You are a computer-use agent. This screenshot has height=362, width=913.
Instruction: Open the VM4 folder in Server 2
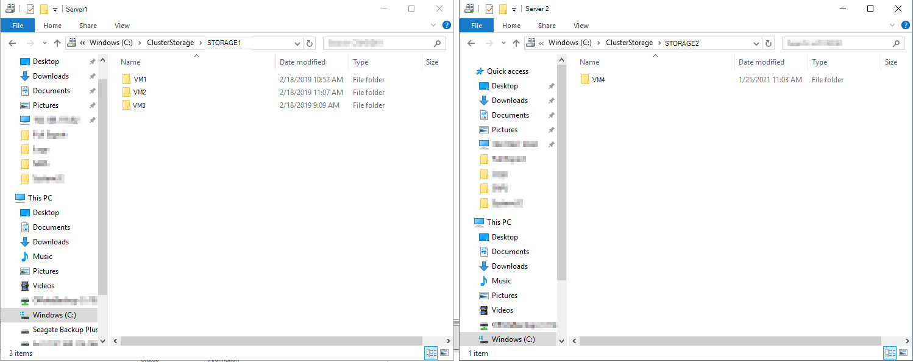click(x=598, y=79)
